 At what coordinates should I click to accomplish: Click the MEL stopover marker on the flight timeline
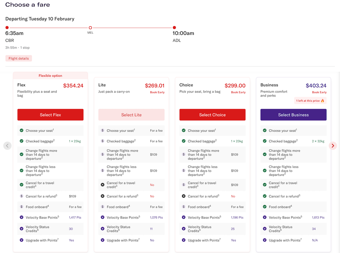(90, 28)
